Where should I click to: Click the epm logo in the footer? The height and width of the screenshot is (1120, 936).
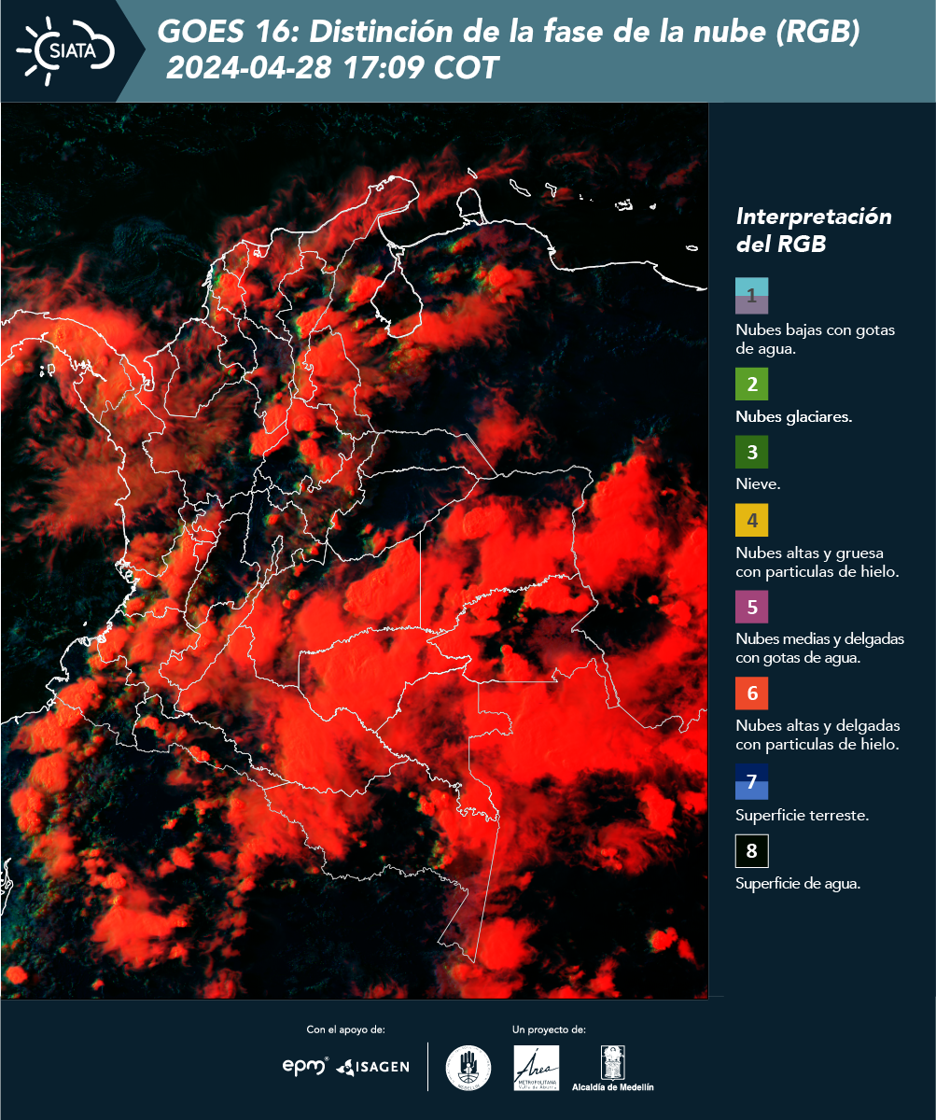(x=305, y=1066)
